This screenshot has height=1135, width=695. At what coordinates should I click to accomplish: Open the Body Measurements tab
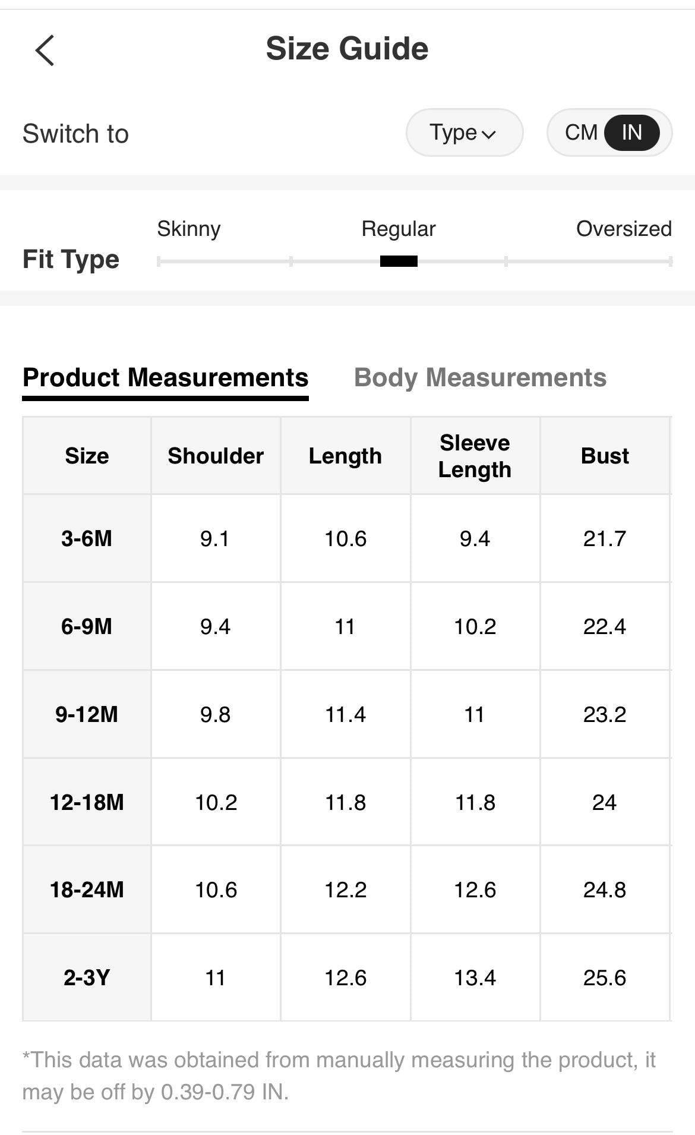pos(480,378)
